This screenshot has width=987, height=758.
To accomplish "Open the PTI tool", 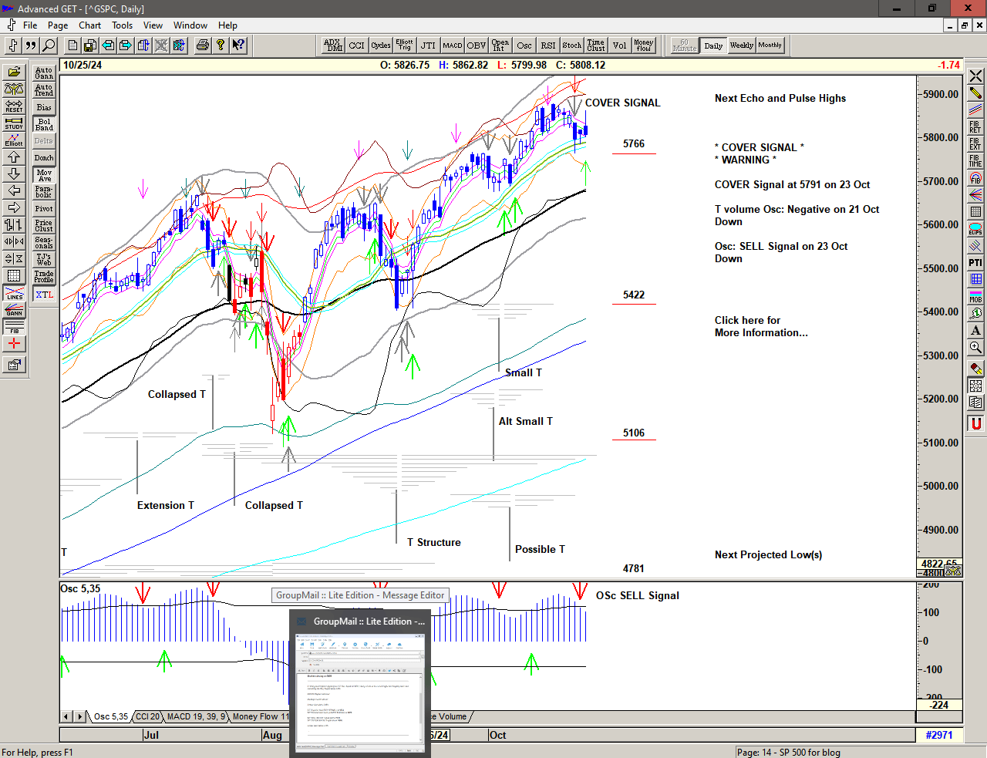I will 975,263.
